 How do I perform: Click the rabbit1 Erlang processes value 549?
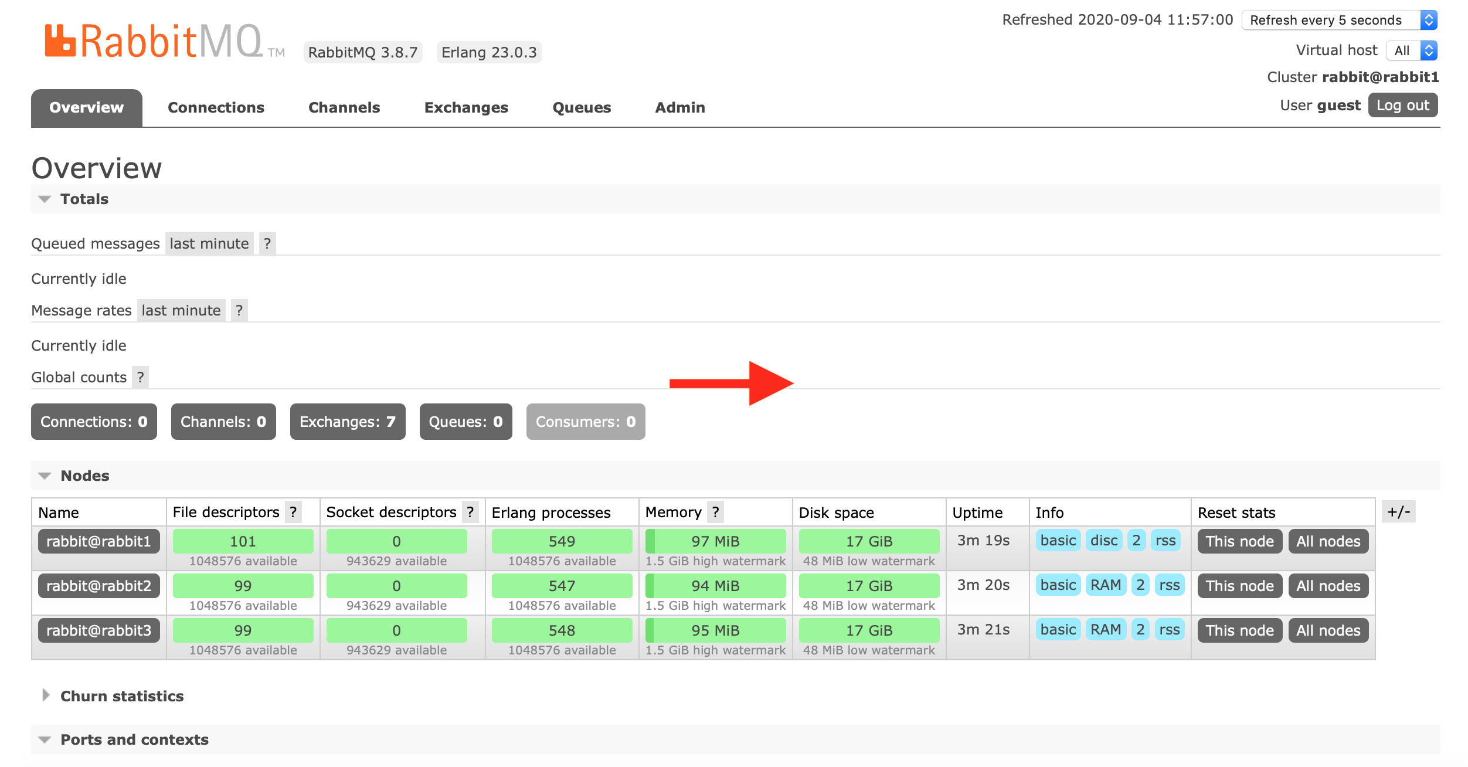click(x=562, y=541)
